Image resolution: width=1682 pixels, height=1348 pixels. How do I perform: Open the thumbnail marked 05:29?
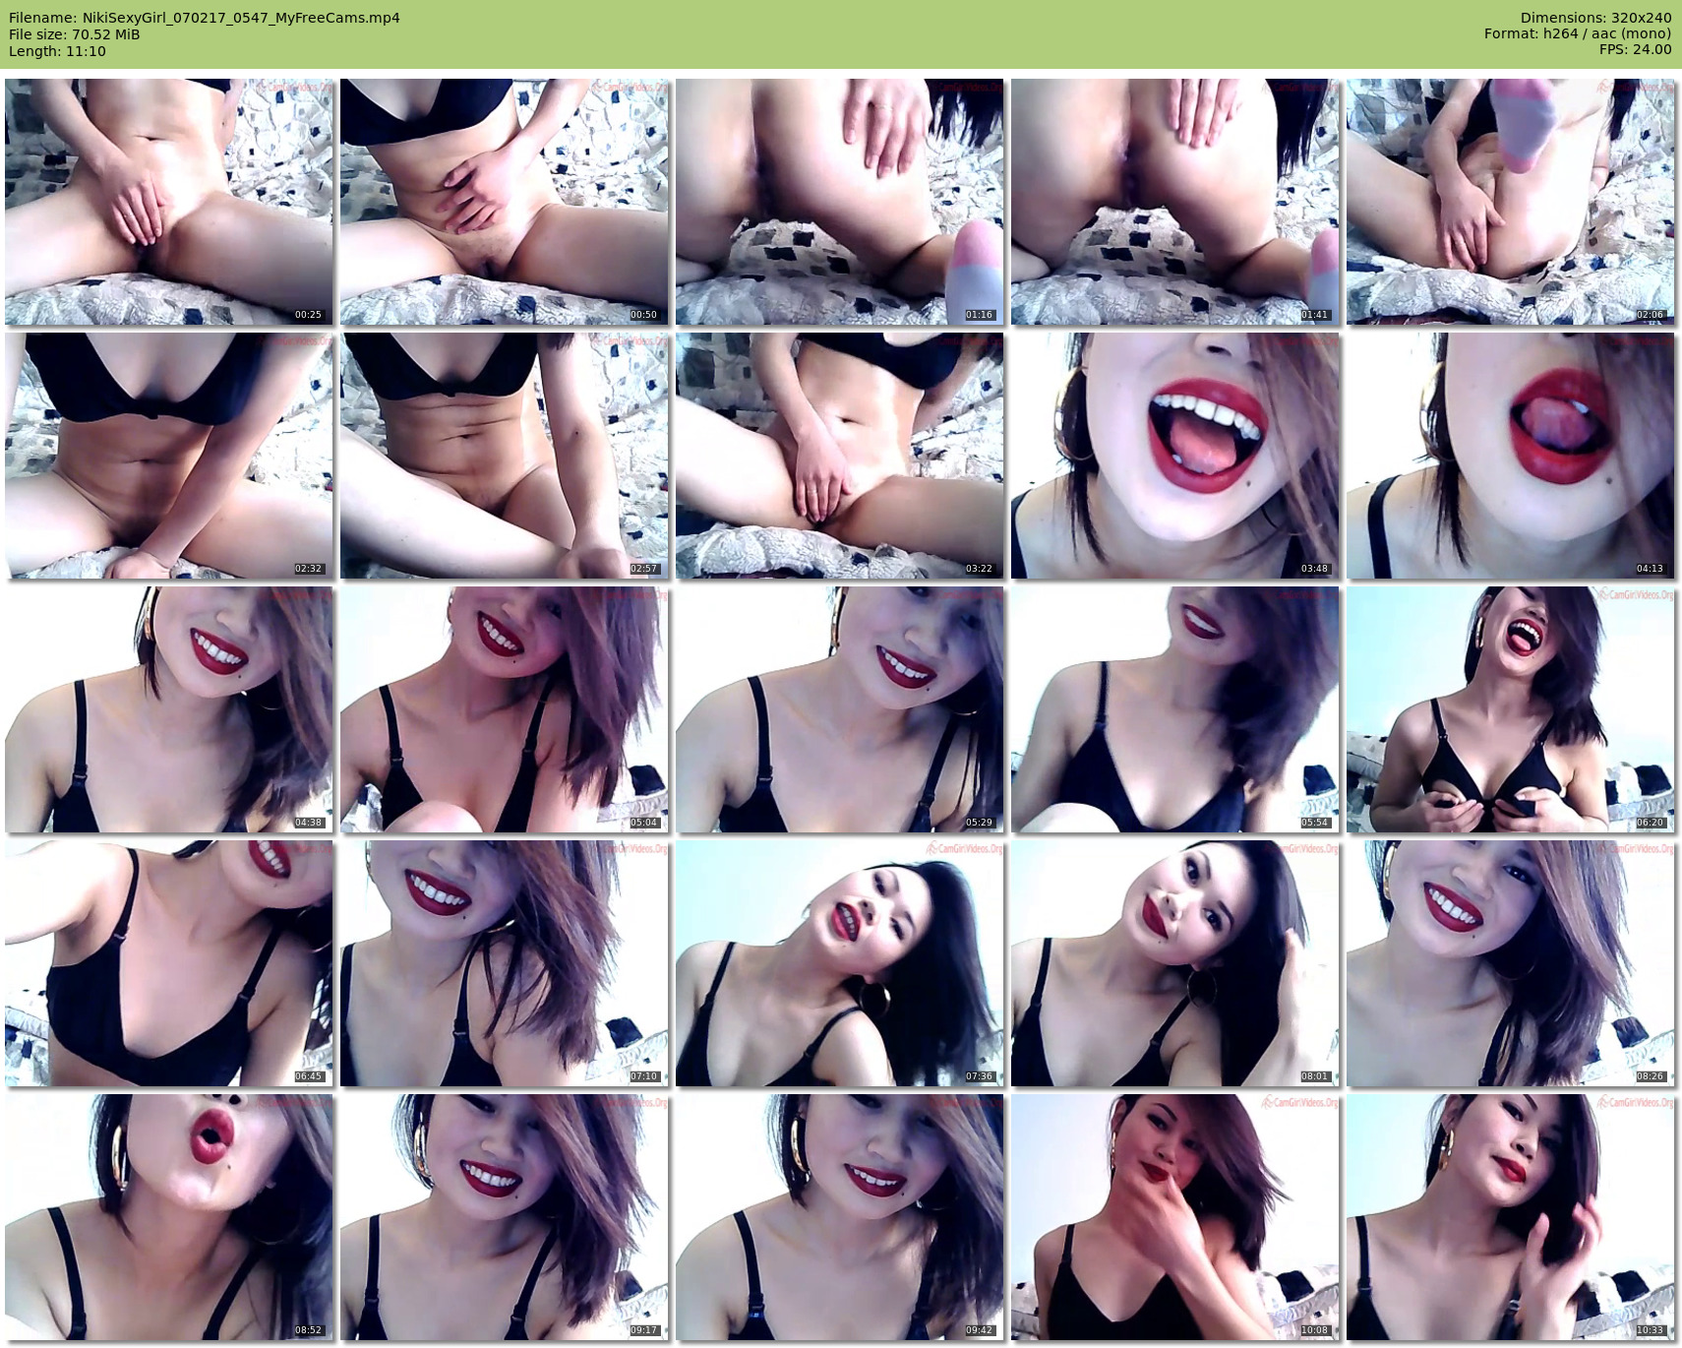click(x=840, y=709)
